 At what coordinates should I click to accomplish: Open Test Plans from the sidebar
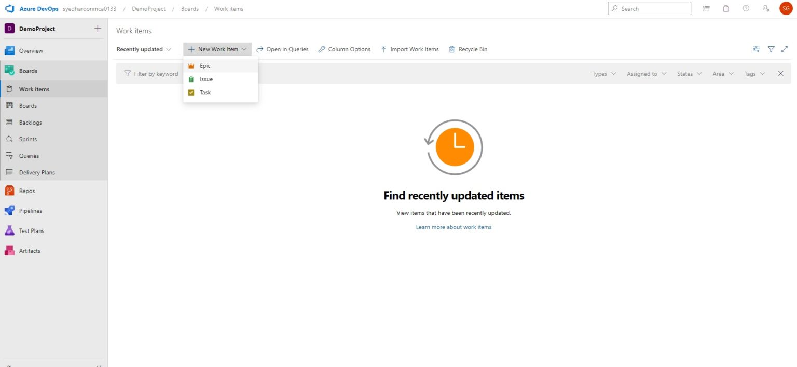pos(30,230)
